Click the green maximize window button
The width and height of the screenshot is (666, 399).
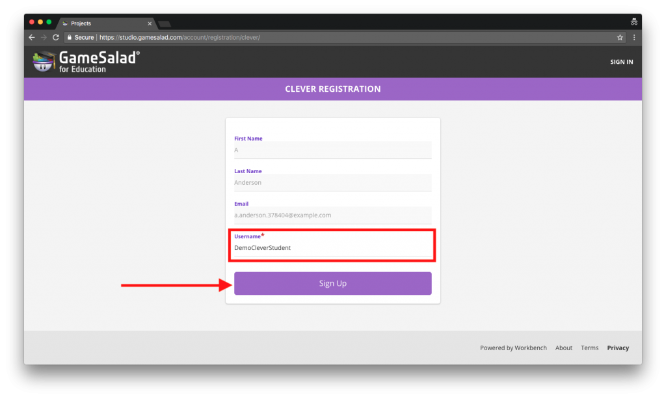49,22
